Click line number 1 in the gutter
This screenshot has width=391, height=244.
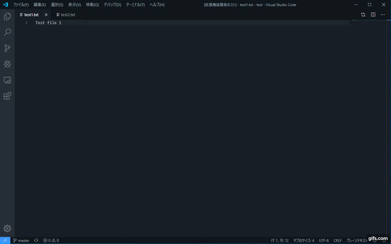26,23
